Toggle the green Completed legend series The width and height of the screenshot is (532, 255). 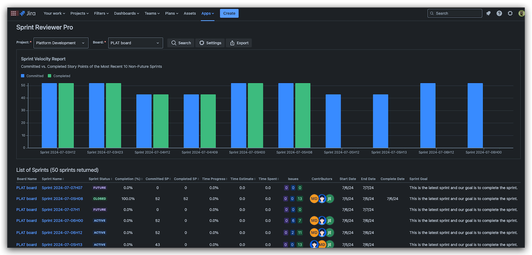tap(59, 76)
